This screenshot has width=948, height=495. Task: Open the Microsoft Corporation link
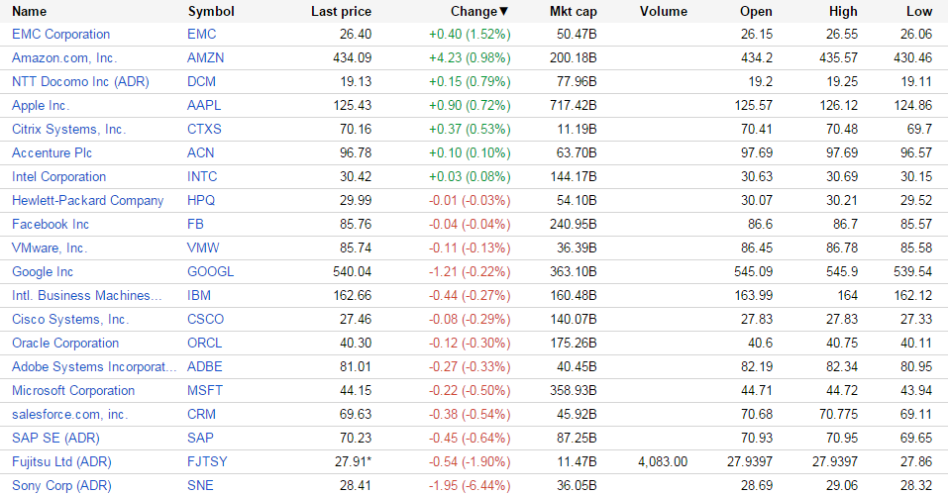click(x=73, y=391)
